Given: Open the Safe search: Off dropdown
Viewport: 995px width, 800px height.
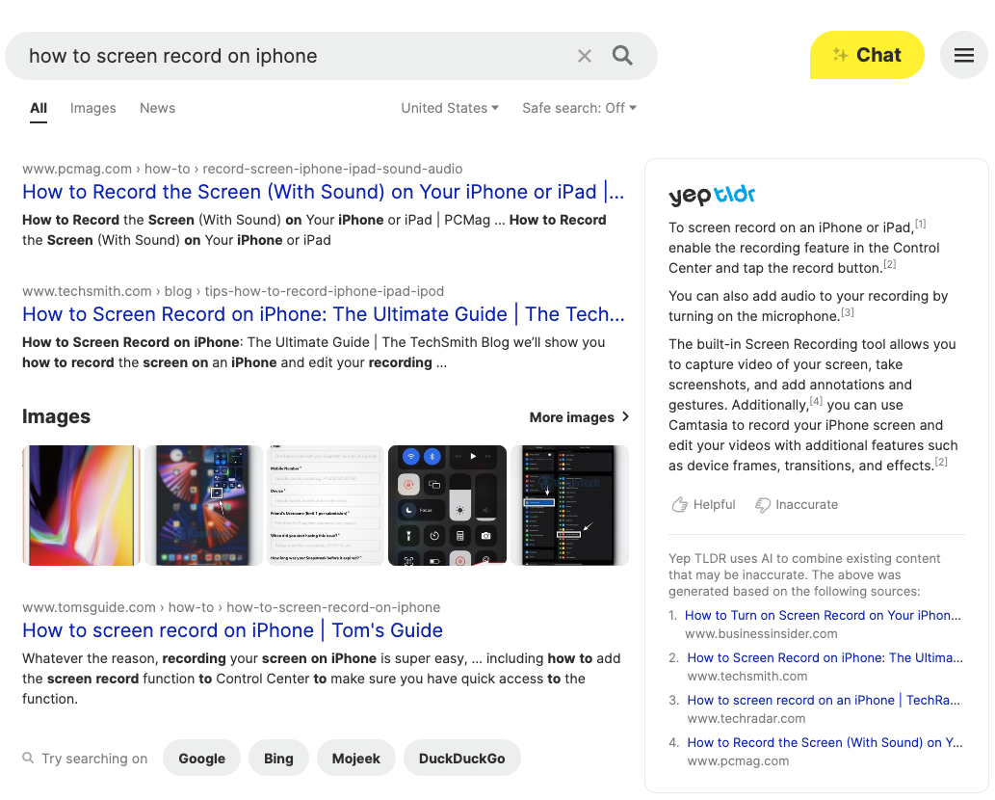Looking at the screenshot, I should (x=579, y=108).
